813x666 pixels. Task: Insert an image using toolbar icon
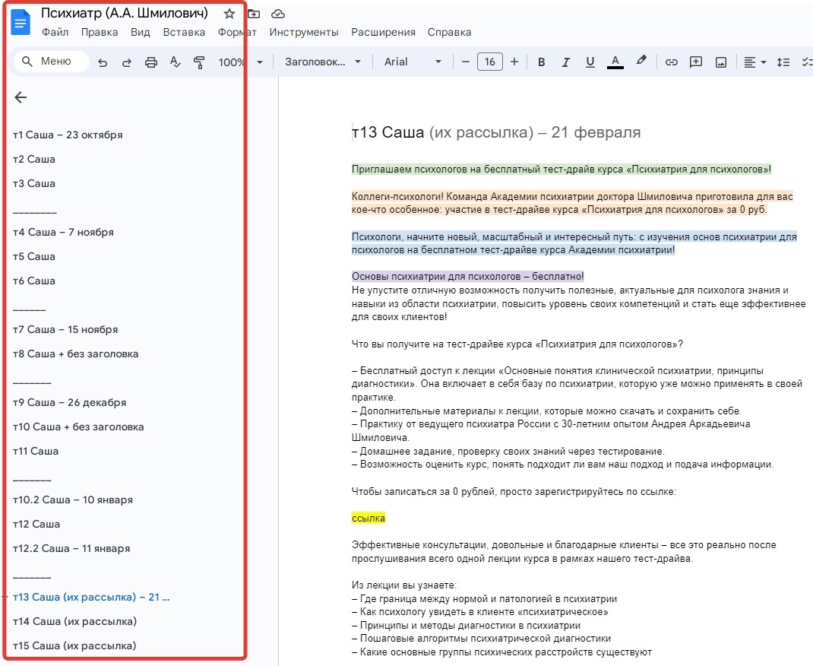[721, 62]
